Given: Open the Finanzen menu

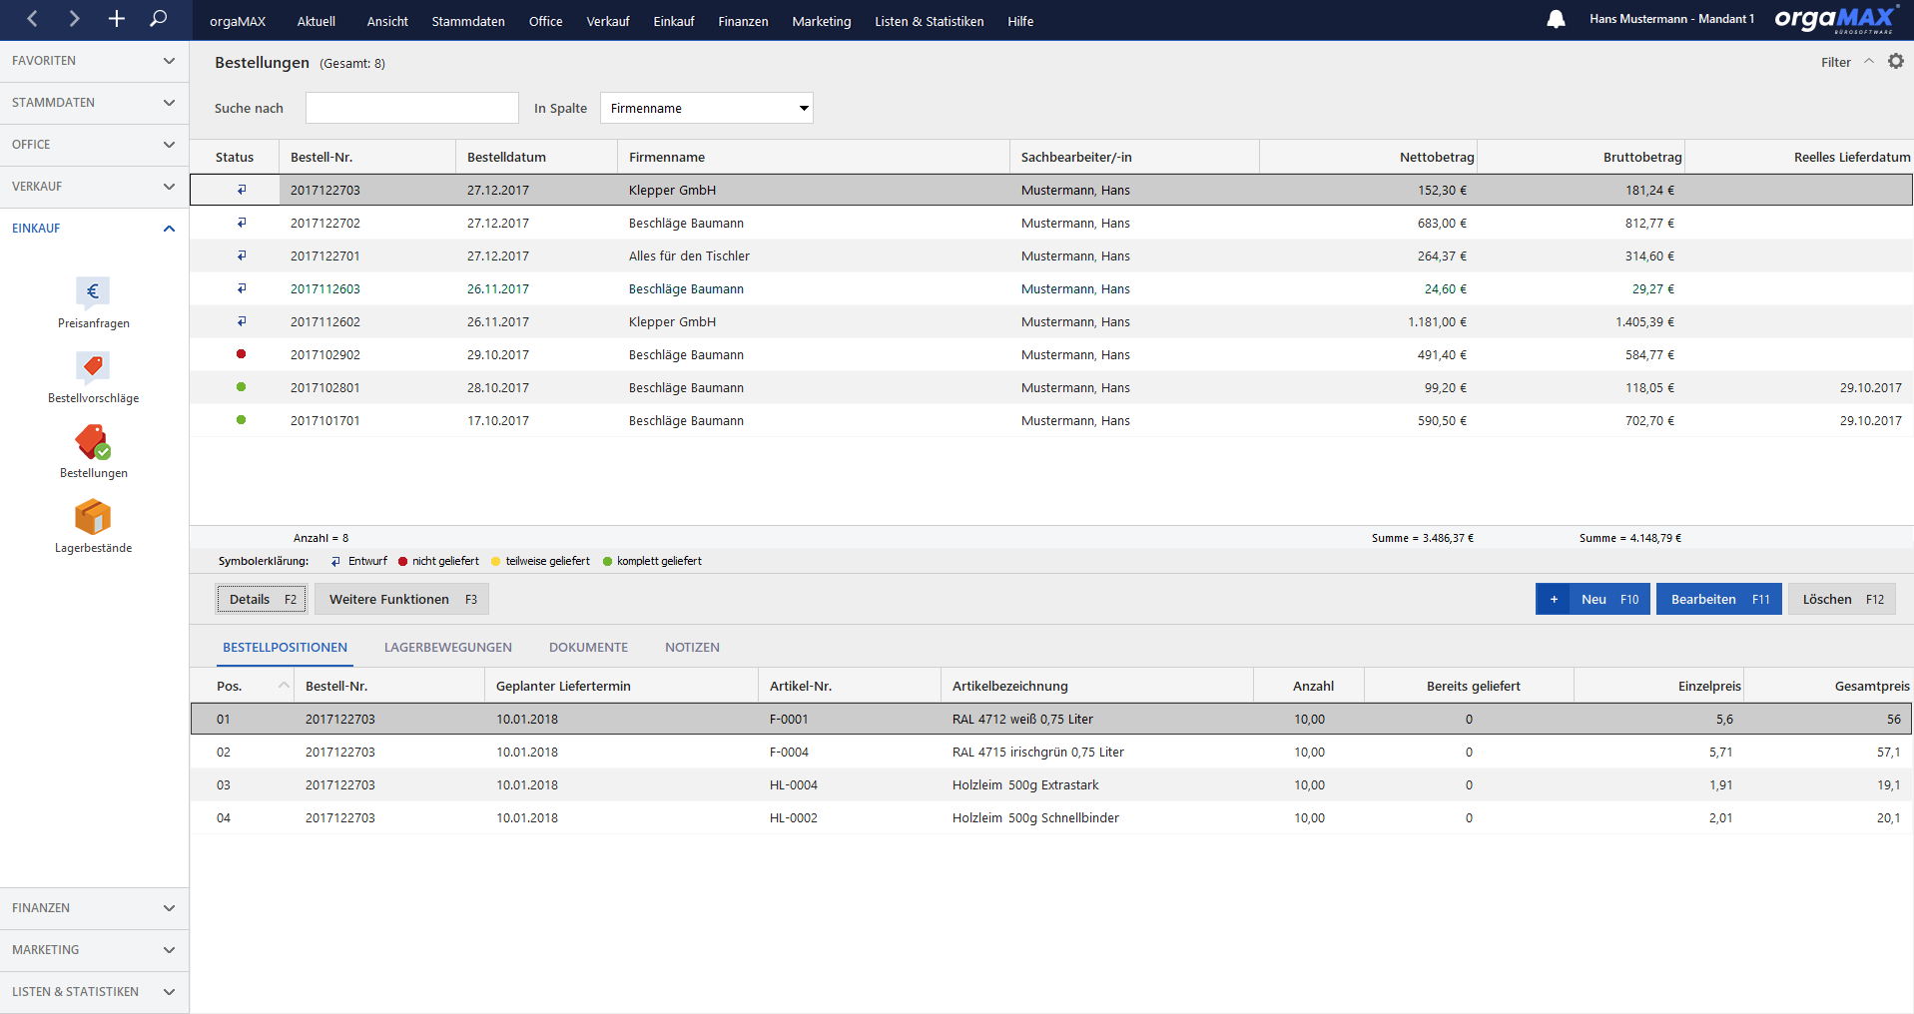Looking at the screenshot, I should click(743, 21).
